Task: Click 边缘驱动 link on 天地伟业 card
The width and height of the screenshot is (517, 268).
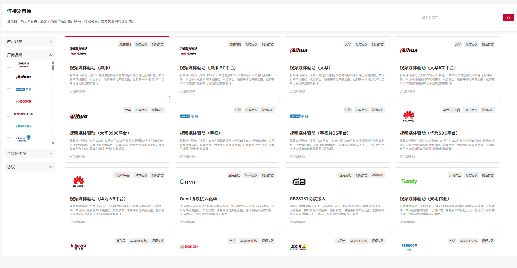Action: [407, 222]
